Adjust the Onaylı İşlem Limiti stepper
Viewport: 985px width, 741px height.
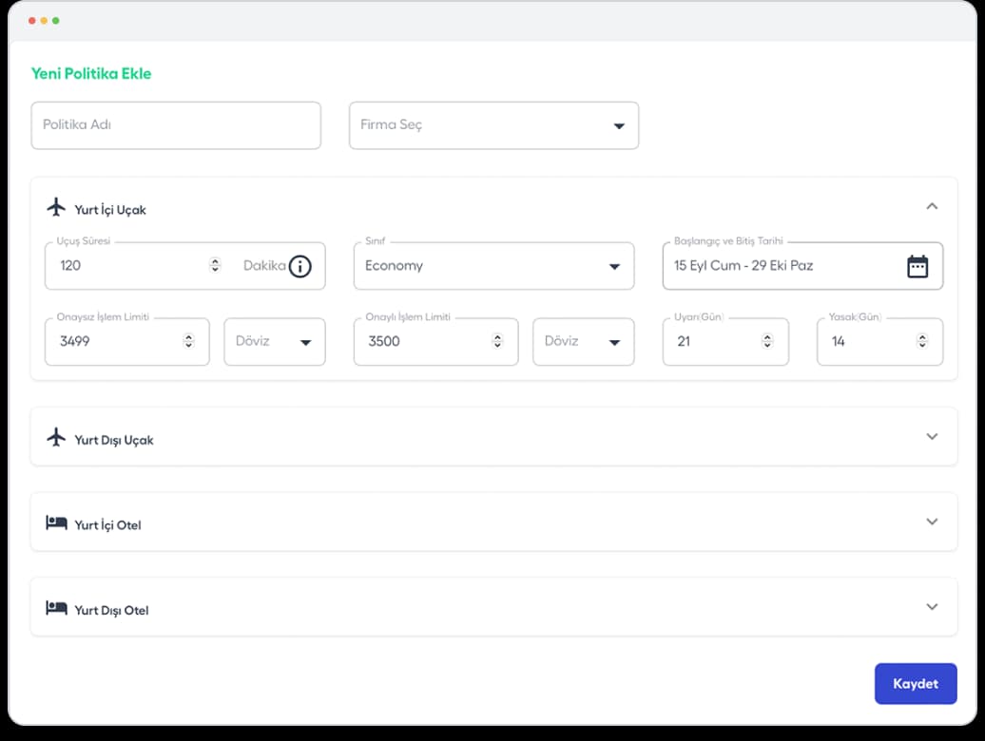[497, 341]
